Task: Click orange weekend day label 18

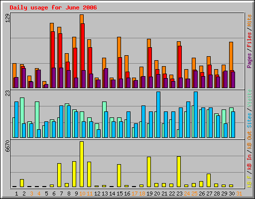Action: [x=142, y=194]
